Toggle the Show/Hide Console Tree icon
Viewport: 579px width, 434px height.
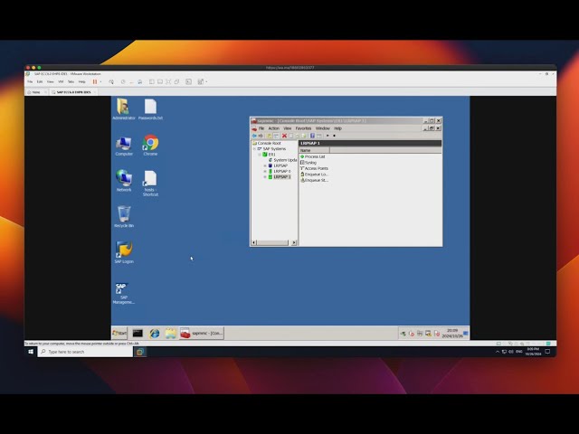276,136
